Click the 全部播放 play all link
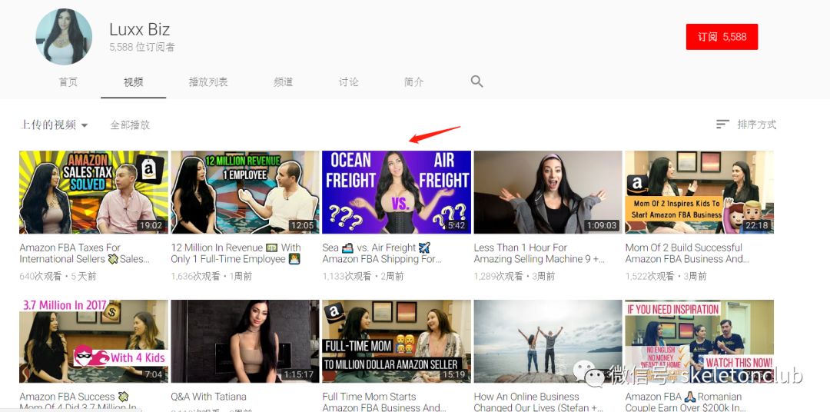Image resolution: width=830 pixels, height=412 pixels. coord(130,125)
